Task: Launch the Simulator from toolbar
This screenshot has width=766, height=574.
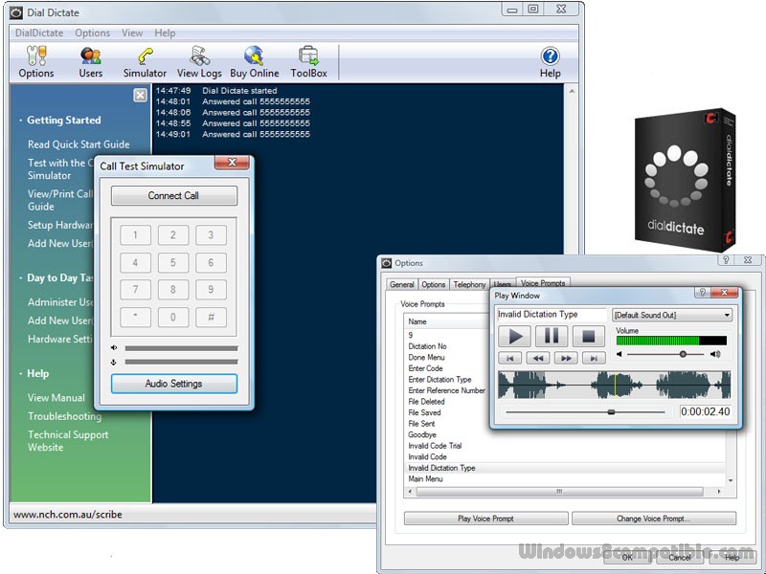Action: (145, 62)
